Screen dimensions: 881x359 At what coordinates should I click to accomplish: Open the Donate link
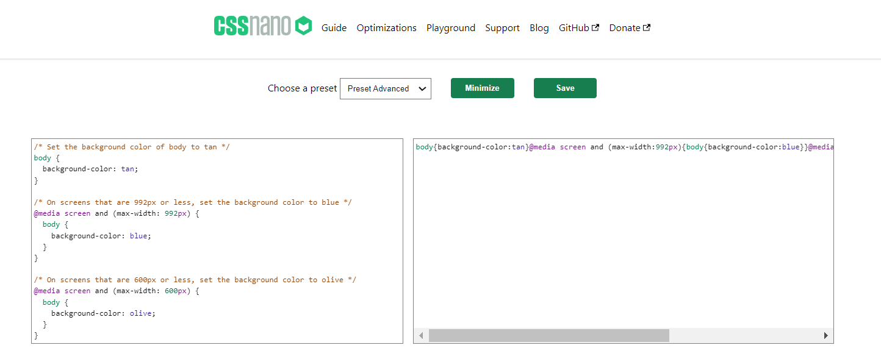[x=625, y=27]
